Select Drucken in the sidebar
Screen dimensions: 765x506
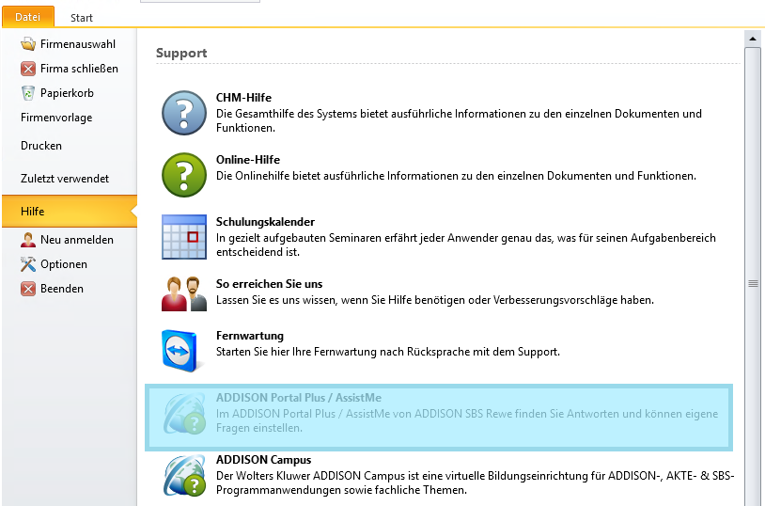(x=41, y=146)
